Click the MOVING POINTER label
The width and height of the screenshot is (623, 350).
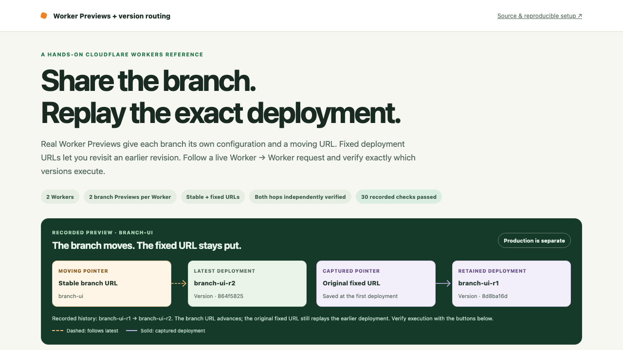83,271
